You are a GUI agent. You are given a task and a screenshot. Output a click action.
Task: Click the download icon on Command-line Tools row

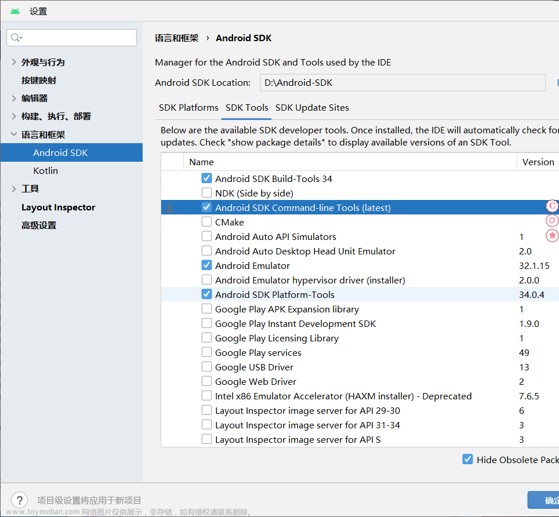point(170,207)
